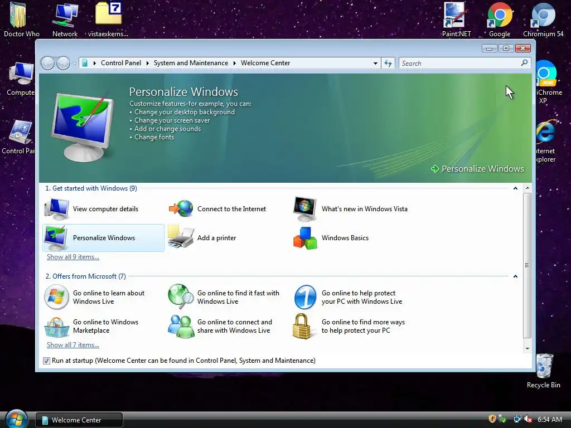The height and width of the screenshot is (428, 571).
Task: Select the Windows Marketplace basket icon
Action: tap(56, 327)
